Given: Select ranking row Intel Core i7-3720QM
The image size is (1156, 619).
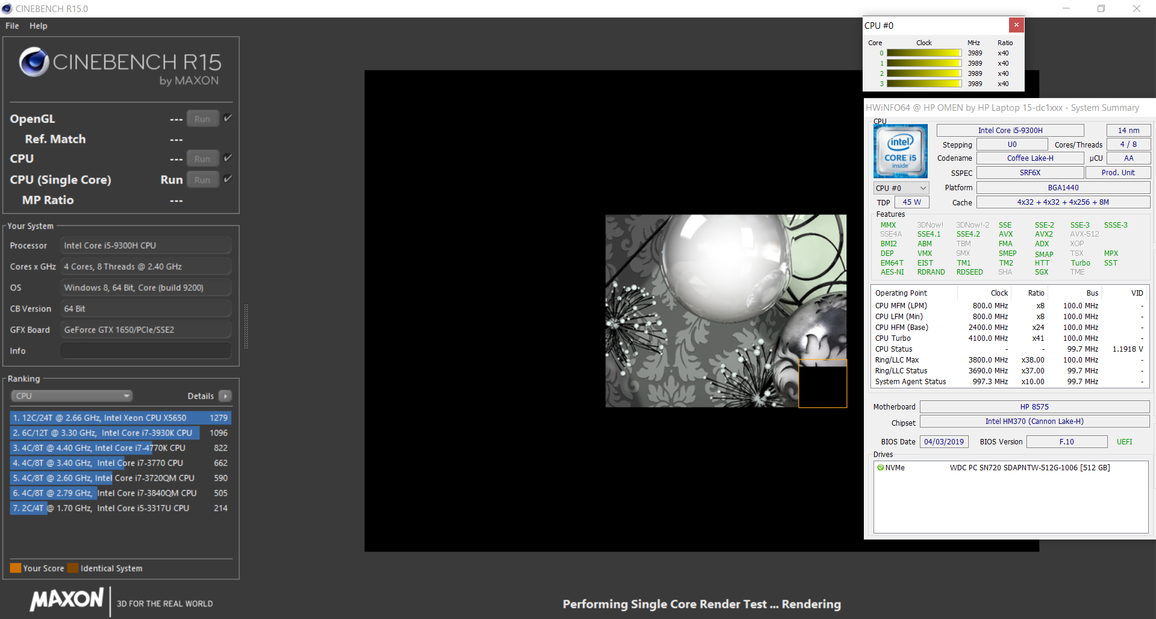Looking at the screenshot, I should click(x=120, y=478).
